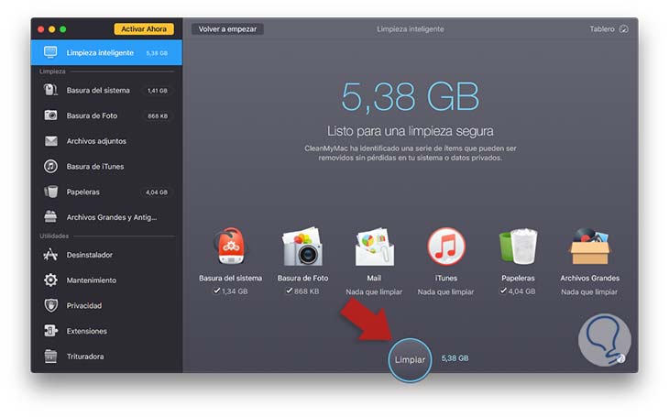Open the Basura de Foto section
This screenshot has width=669, height=417.
click(106, 115)
